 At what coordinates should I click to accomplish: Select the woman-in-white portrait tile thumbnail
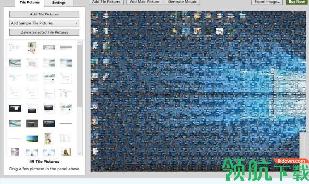coord(32,47)
